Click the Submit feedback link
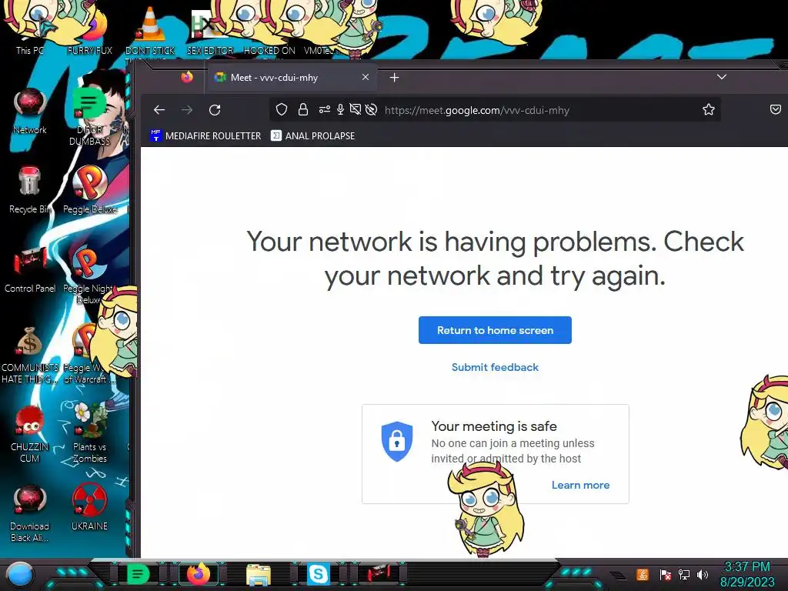Image resolution: width=788 pixels, height=591 pixels. point(495,367)
